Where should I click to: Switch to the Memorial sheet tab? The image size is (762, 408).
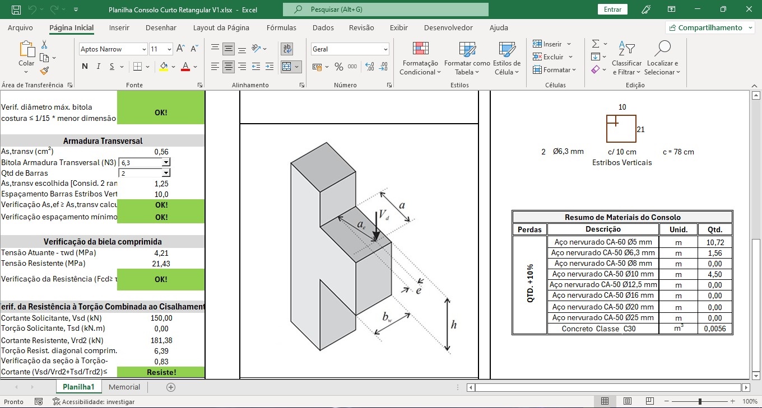pyautogui.click(x=124, y=387)
